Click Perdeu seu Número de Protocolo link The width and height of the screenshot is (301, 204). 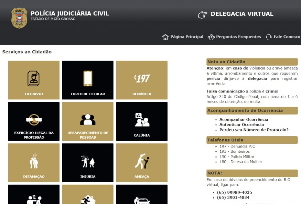(x=254, y=130)
